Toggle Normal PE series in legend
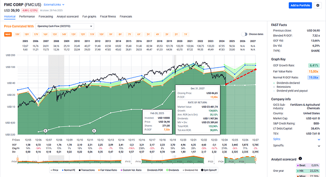This screenshot has width=326, height=177. [69, 170]
